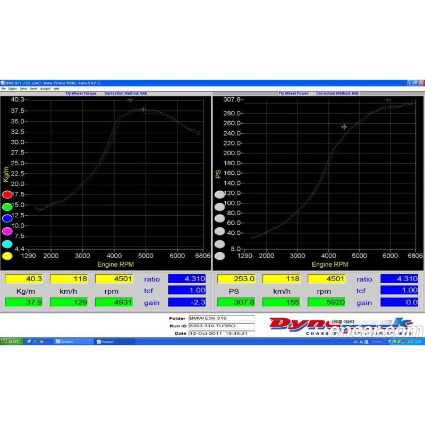Select the magenta run color circle
425x425 pixels.
tap(7, 231)
